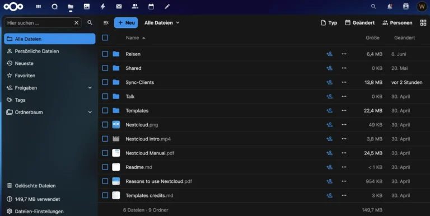Sort by the Name column header

tap(135, 38)
